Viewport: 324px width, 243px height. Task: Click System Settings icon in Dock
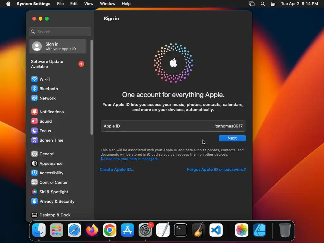point(145,230)
